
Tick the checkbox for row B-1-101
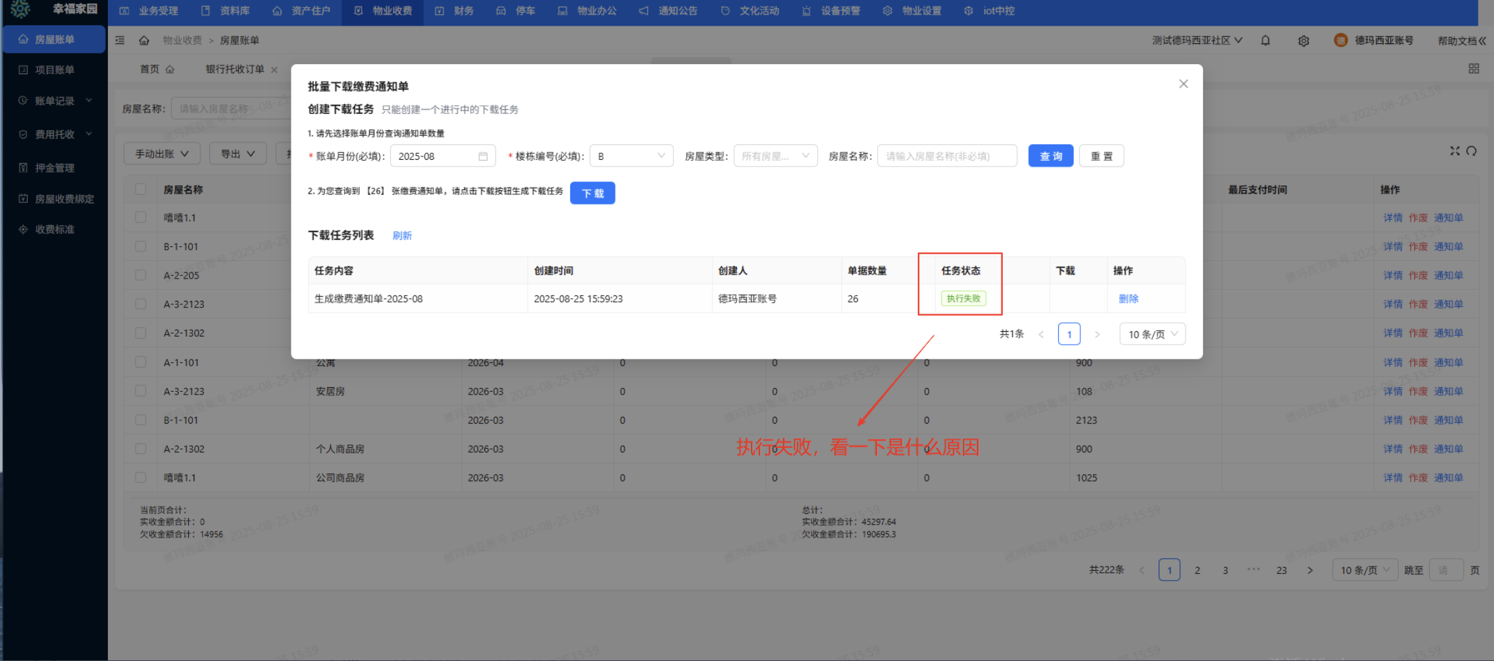(x=140, y=246)
